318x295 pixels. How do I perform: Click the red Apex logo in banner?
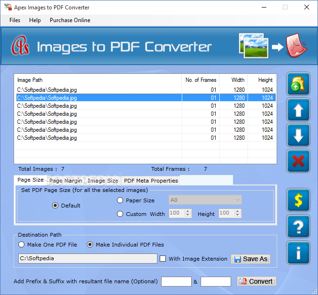(20, 46)
